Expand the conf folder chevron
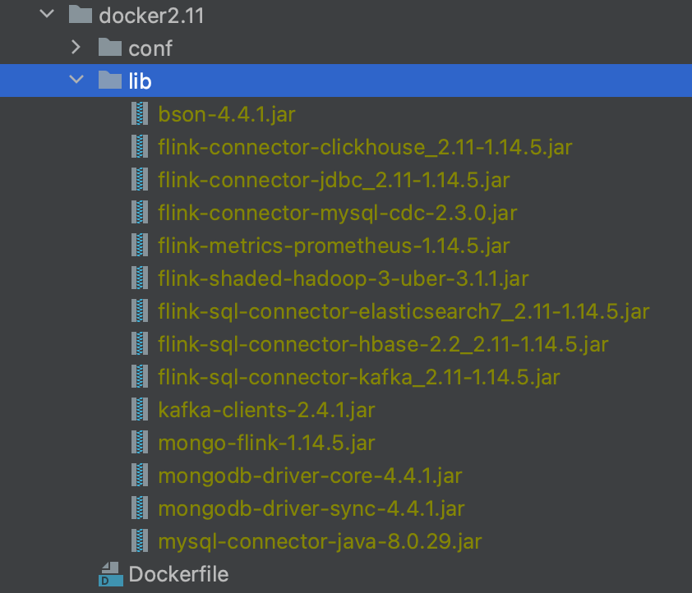The image size is (692, 593). [76, 48]
